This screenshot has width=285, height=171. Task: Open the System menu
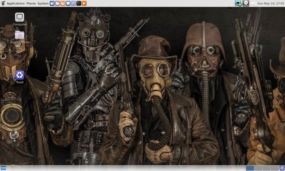point(43,3)
